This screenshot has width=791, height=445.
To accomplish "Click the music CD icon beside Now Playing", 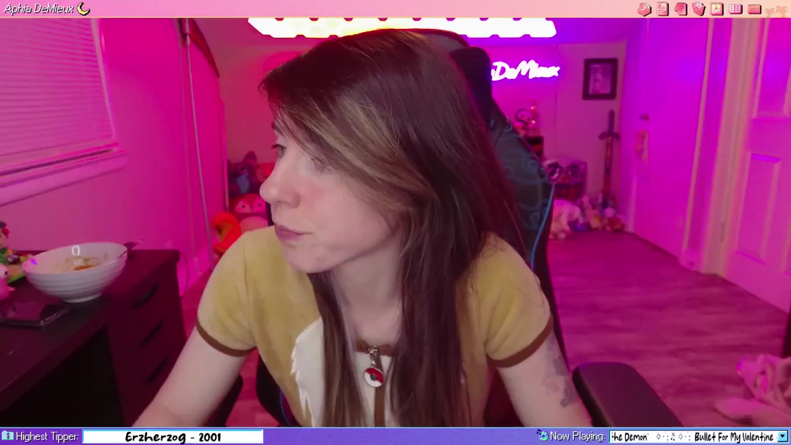I will click(x=542, y=435).
